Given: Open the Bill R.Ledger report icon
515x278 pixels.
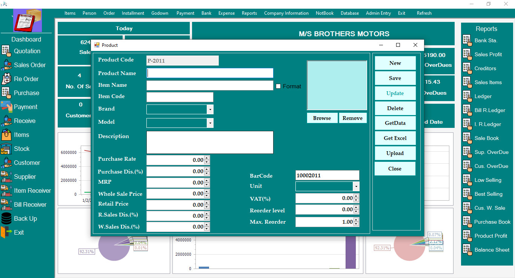Looking at the screenshot, I should [467, 110].
